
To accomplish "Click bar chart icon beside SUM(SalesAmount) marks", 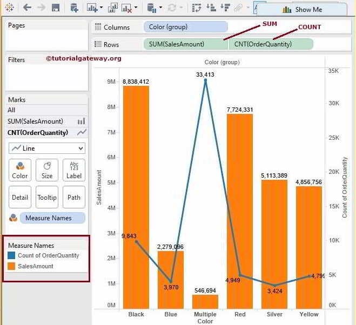I will (x=81, y=121).
